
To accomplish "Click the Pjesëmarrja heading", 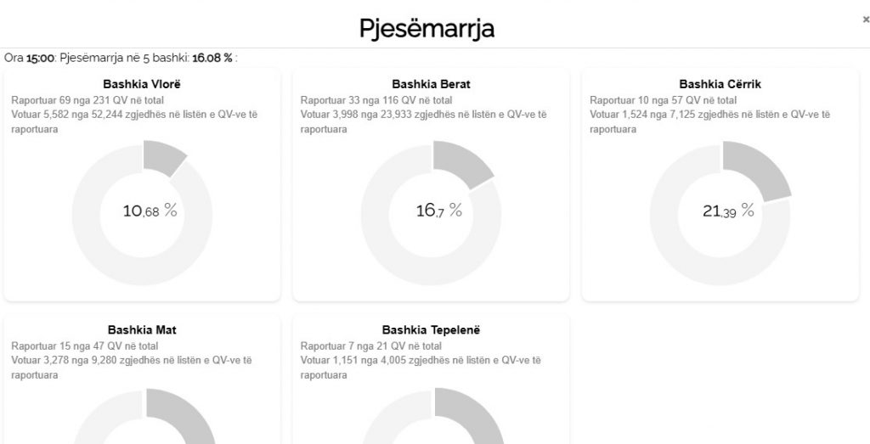I will click(x=427, y=27).
